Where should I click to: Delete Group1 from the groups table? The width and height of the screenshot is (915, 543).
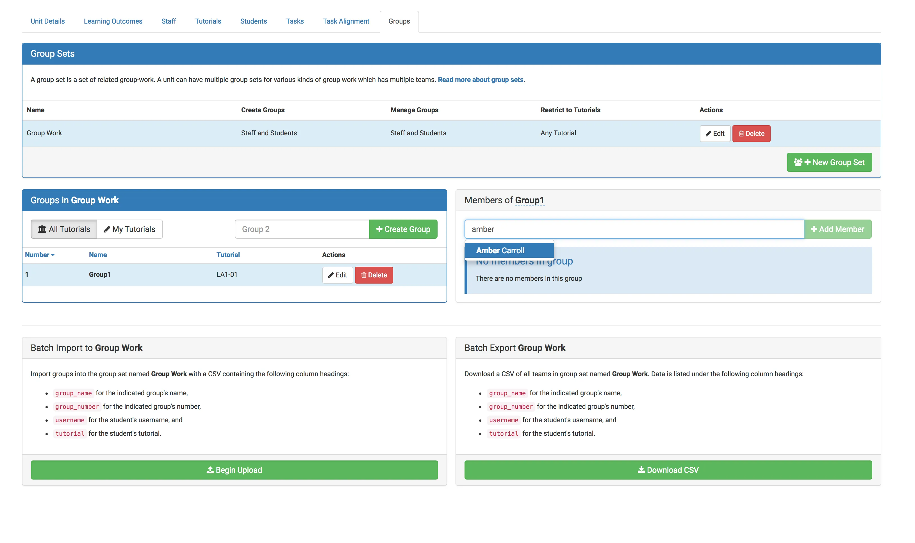coord(373,275)
